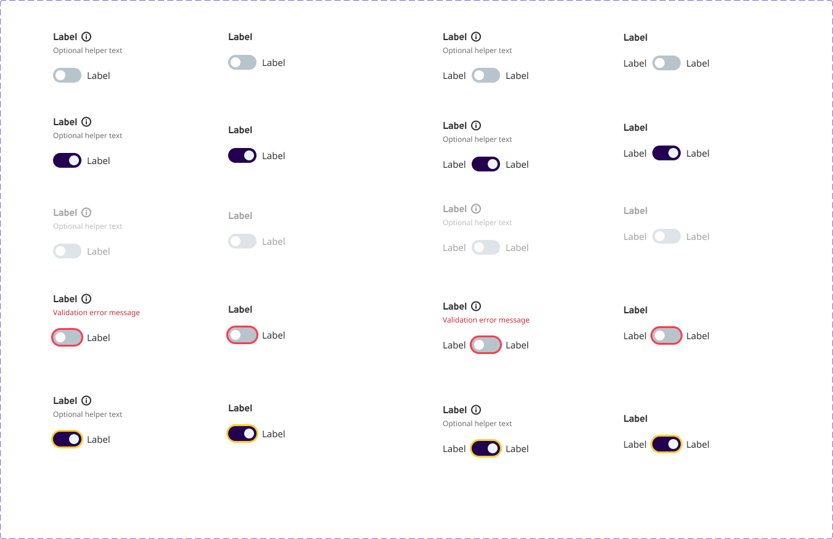The height and width of the screenshot is (539, 833).
Task: Click the info icon above the focused-on toggle
Action: (86, 400)
